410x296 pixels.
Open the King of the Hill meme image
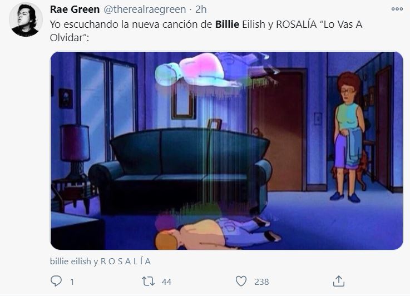click(226, 151)
